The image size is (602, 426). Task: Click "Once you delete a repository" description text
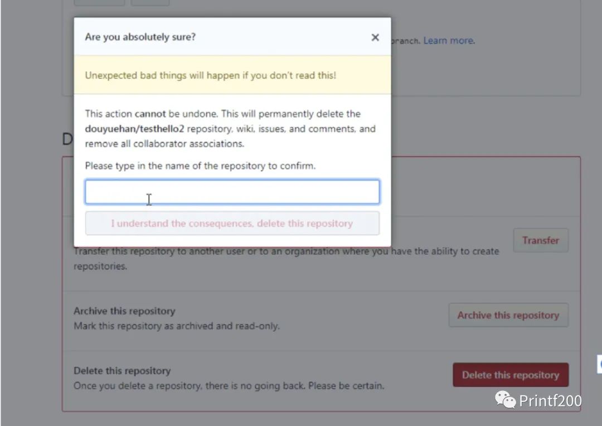point(229,385)
